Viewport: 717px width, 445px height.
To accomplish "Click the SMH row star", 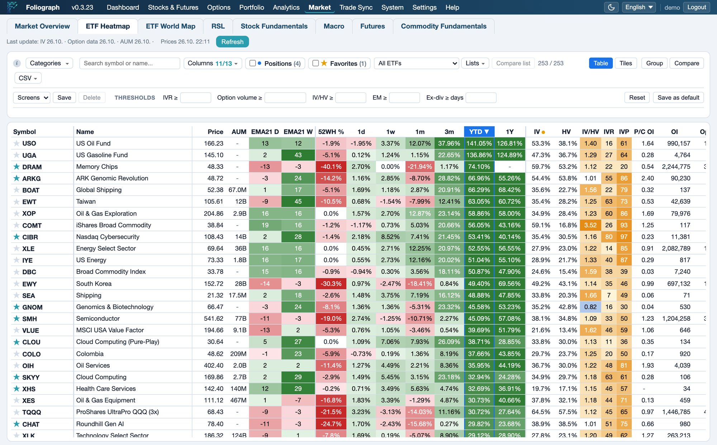I will [x=16, y=319].
